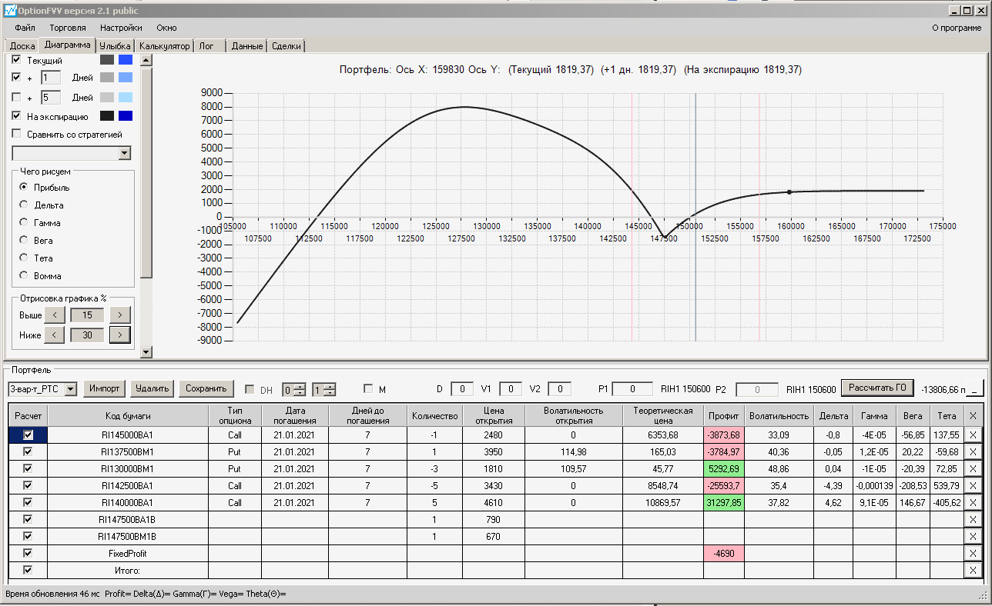The width and height of the screenshot is (992, 606).
Task: Increase the 'Выше' cutoff with right arrow
Action: pyautogui.click(x=119, y=315)
